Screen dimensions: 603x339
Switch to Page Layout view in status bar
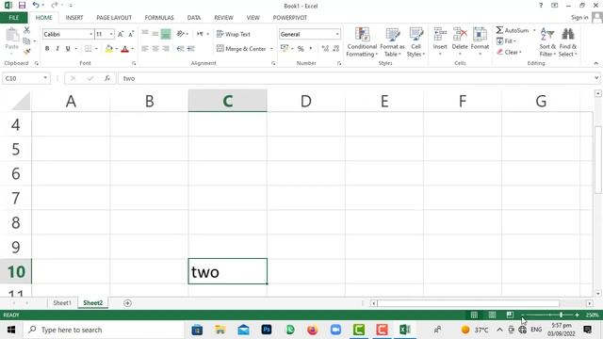(x=492, y=315)
